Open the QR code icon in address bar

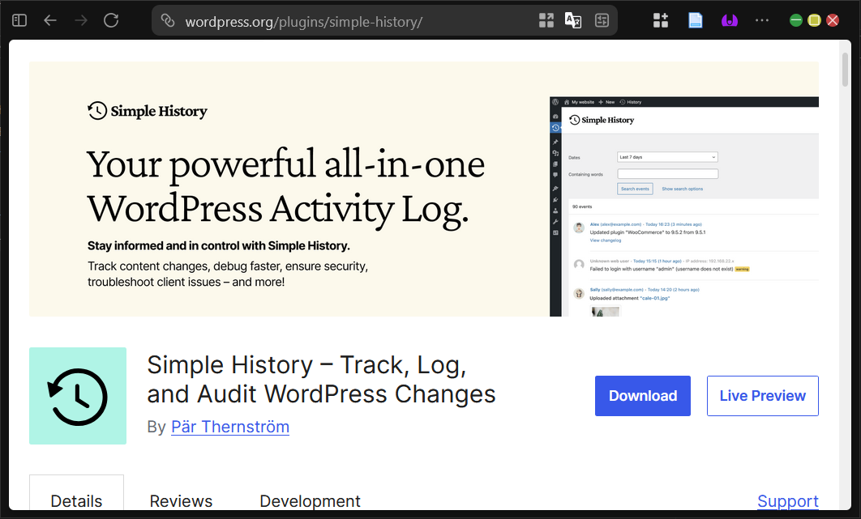coord(546,21)
